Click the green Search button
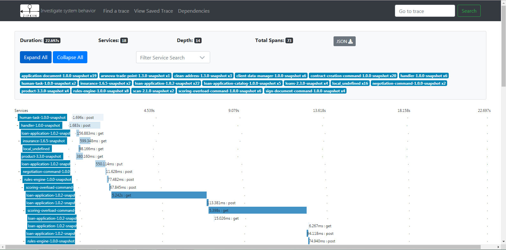The width and height of the screenshot is (506, 250). tap(469, 11)
